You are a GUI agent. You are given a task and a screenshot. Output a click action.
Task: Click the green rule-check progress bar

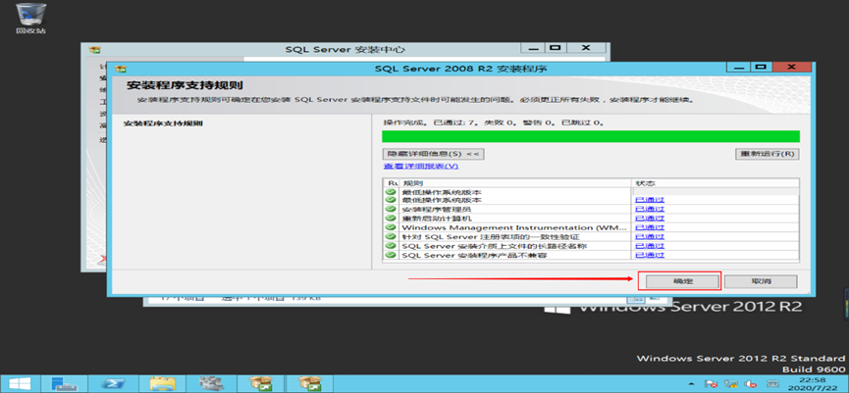pos(591,135)
